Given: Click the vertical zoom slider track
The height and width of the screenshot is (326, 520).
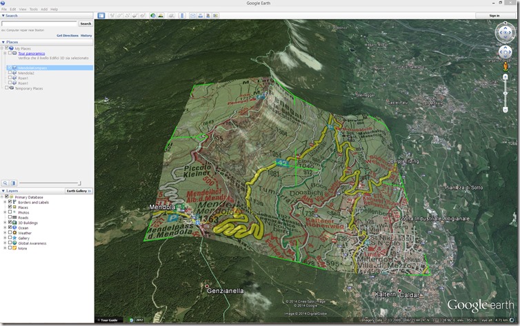Looking at the screenshot, I should click(505, 93).
